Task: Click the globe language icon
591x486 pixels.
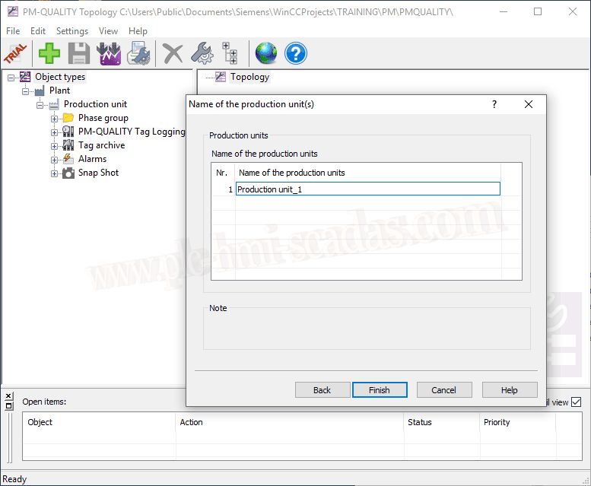Action: [x=266, y=53]
